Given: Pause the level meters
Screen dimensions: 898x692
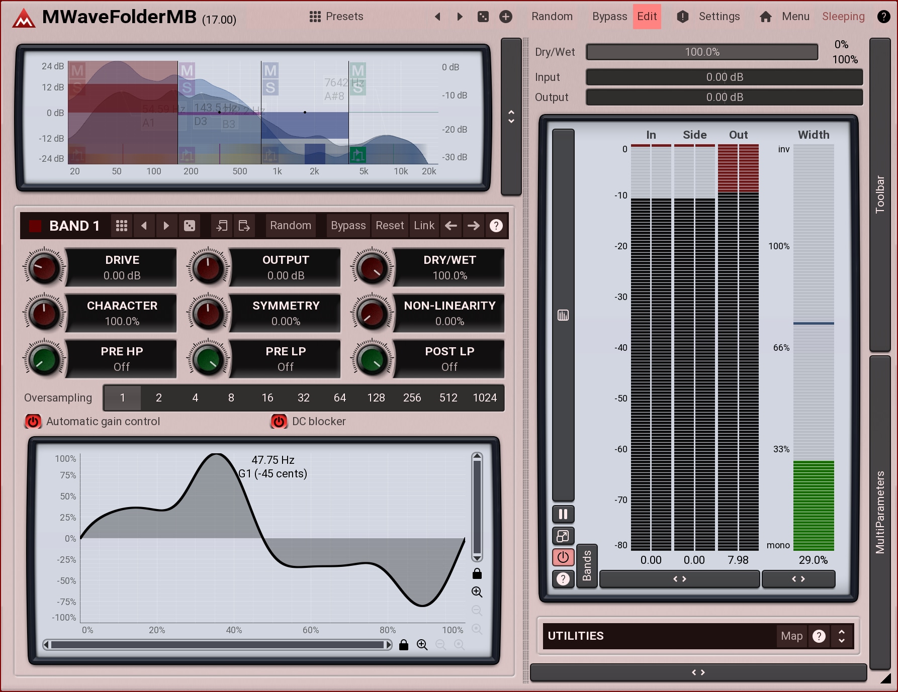Looking at the screenshot, I should [x=563, y=514].
